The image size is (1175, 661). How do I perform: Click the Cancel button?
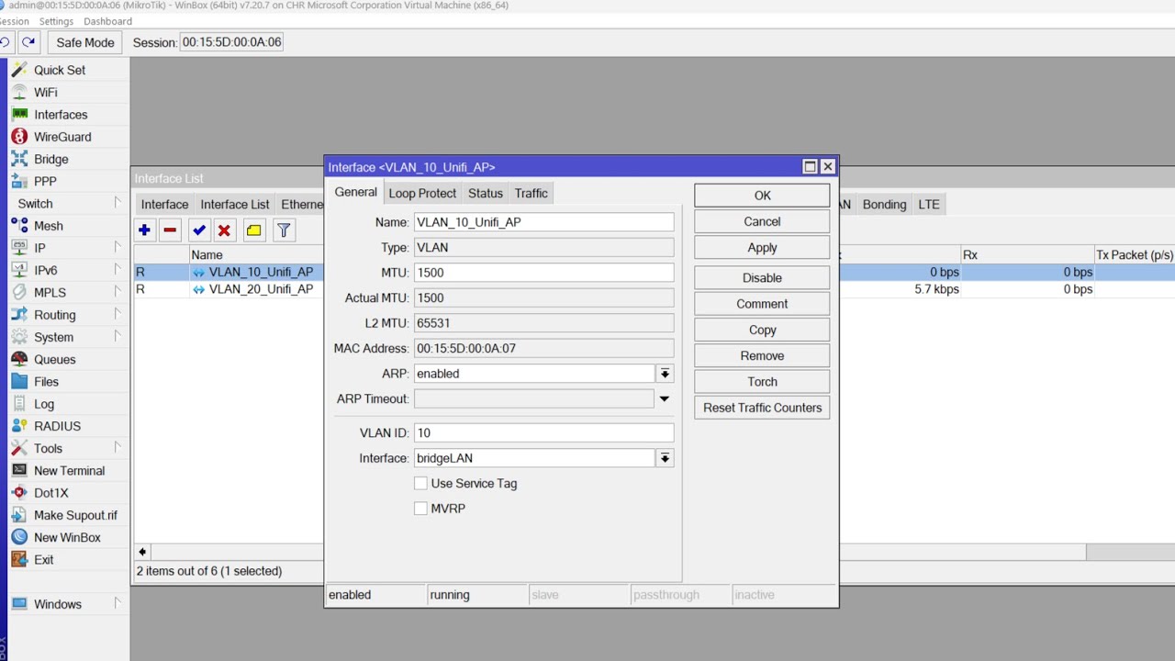coord(762,221)
